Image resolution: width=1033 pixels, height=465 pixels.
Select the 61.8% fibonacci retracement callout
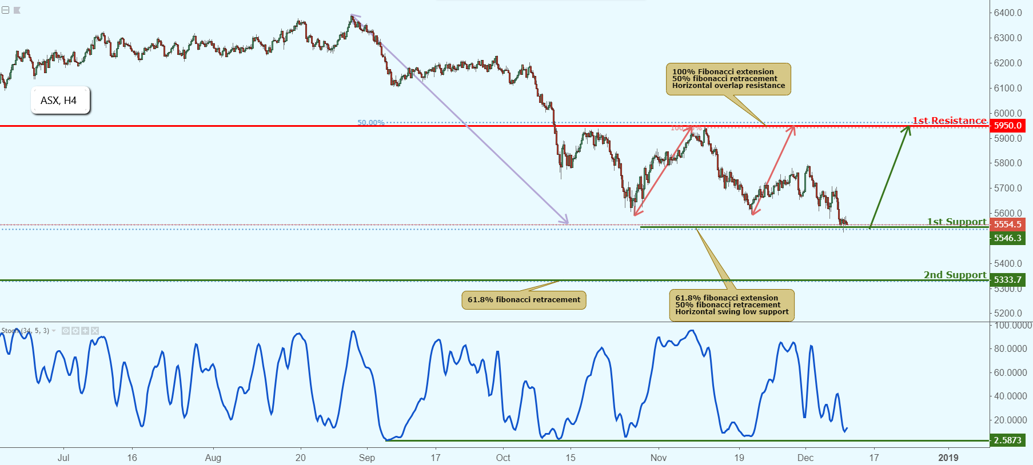(x=524, y=300)
